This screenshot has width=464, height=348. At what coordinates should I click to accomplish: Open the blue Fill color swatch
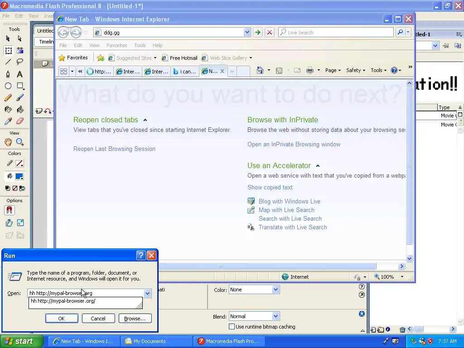coord(19,176)
